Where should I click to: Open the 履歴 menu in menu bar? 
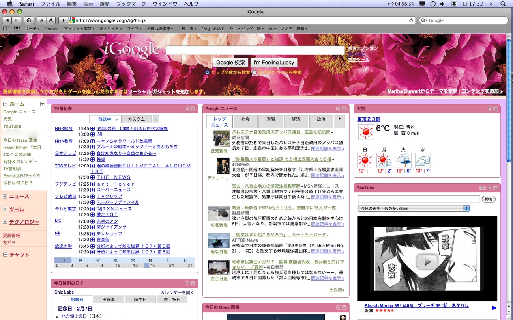pos(105,4)
